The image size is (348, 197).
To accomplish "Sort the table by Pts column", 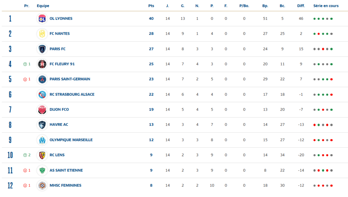I will coord(151,6).
